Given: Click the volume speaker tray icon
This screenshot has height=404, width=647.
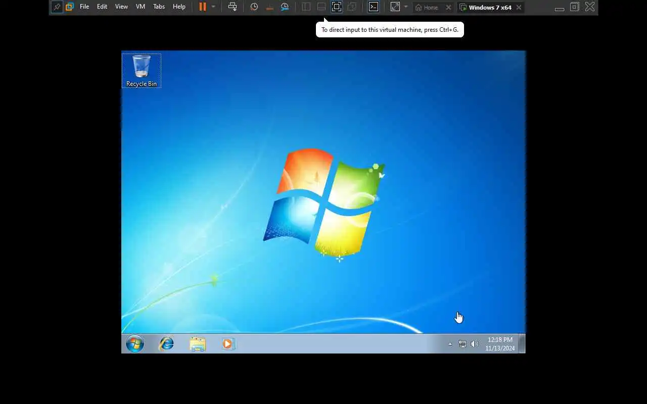Looking at the screenshot, I should (x=475, y=344).
